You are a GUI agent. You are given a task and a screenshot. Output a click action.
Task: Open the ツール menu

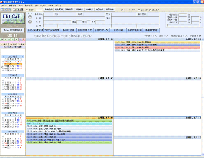[x=51, y=6]
